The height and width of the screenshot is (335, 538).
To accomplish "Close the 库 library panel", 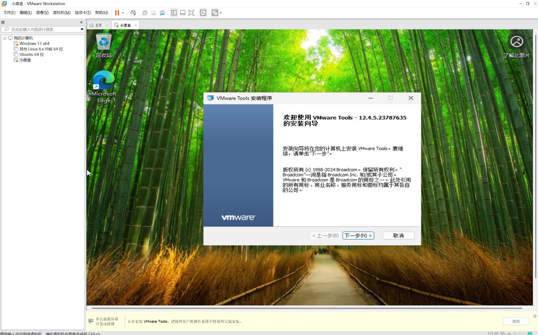I will coord(82,22).
